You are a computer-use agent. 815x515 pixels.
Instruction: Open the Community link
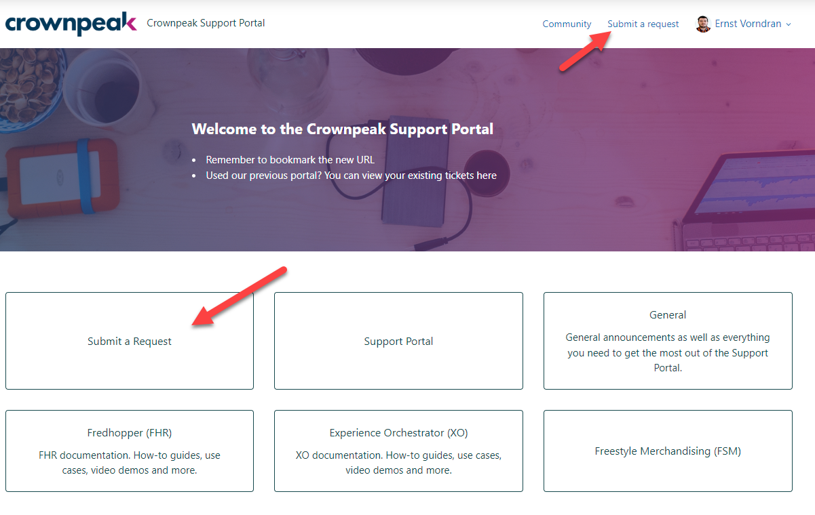[567, 24]
